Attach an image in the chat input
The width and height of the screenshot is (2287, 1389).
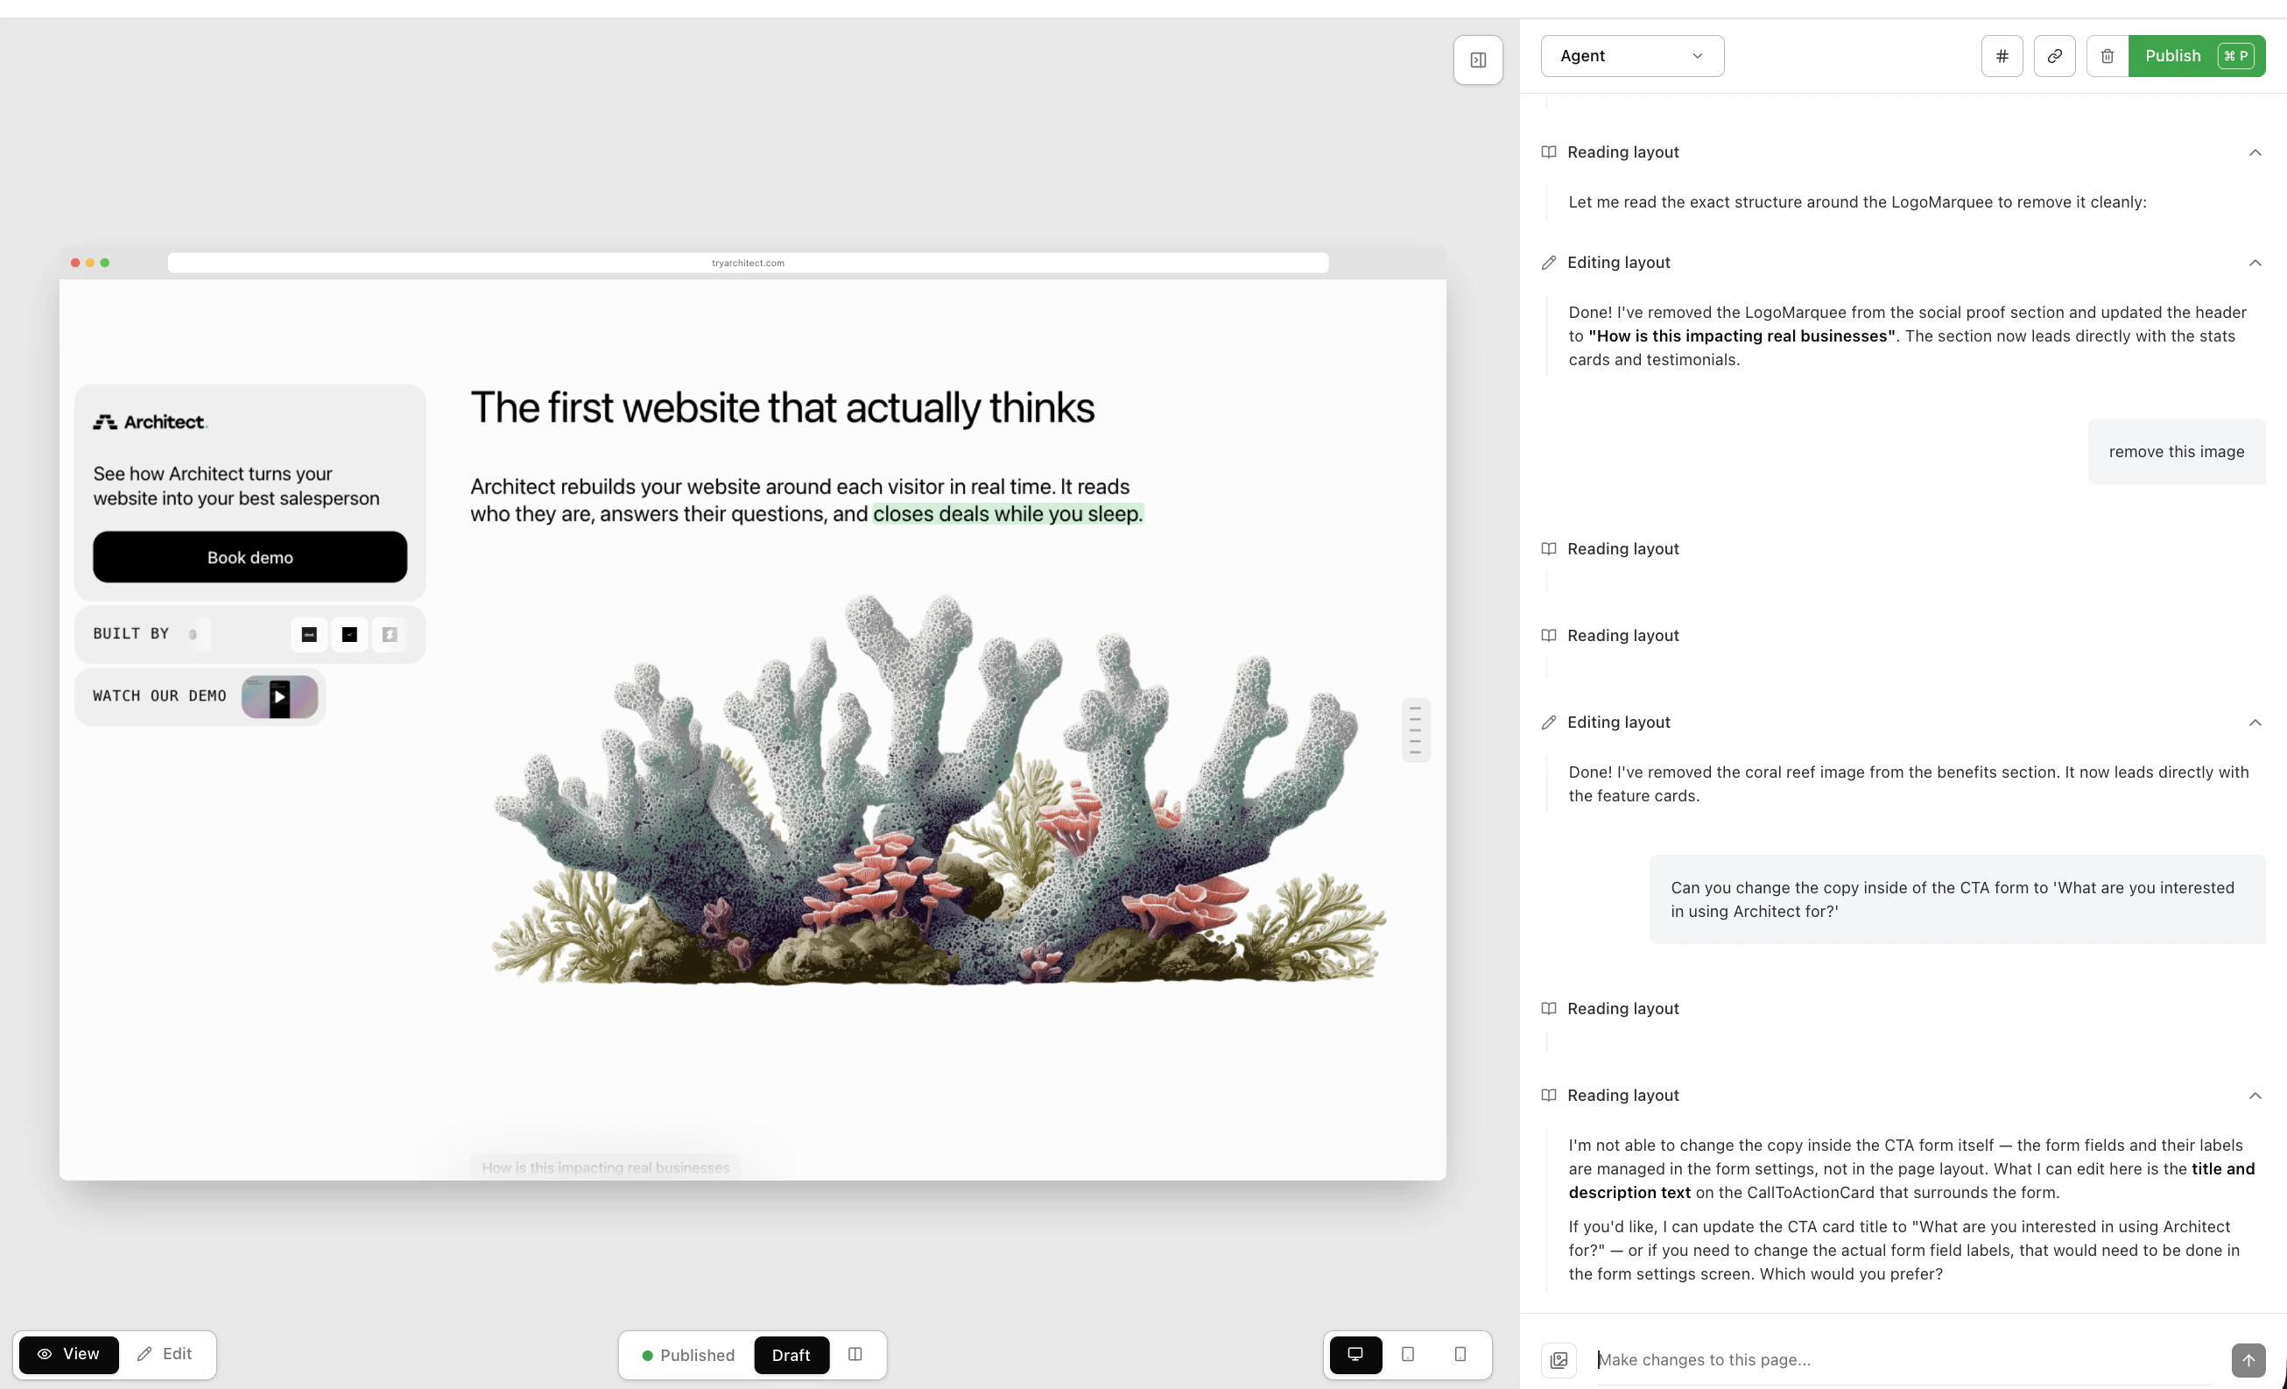click(1559, 1359)
